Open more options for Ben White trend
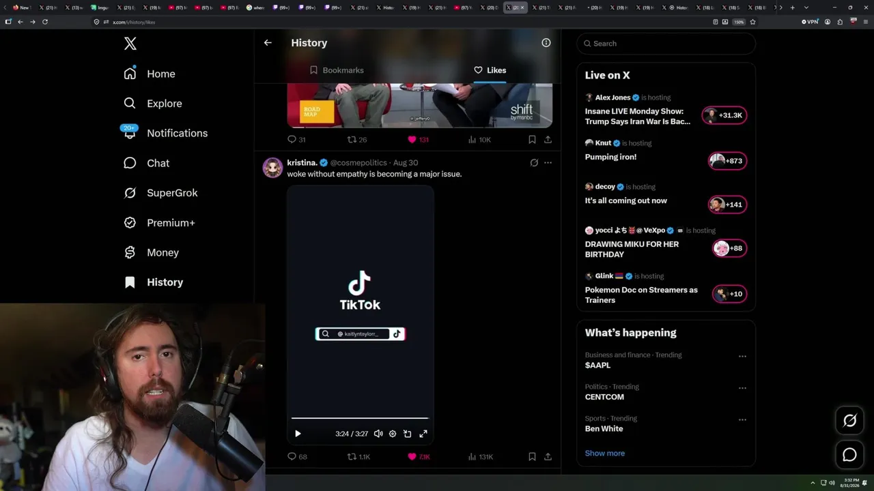This screenshot has height=491, width=874. tap(742, 419)
